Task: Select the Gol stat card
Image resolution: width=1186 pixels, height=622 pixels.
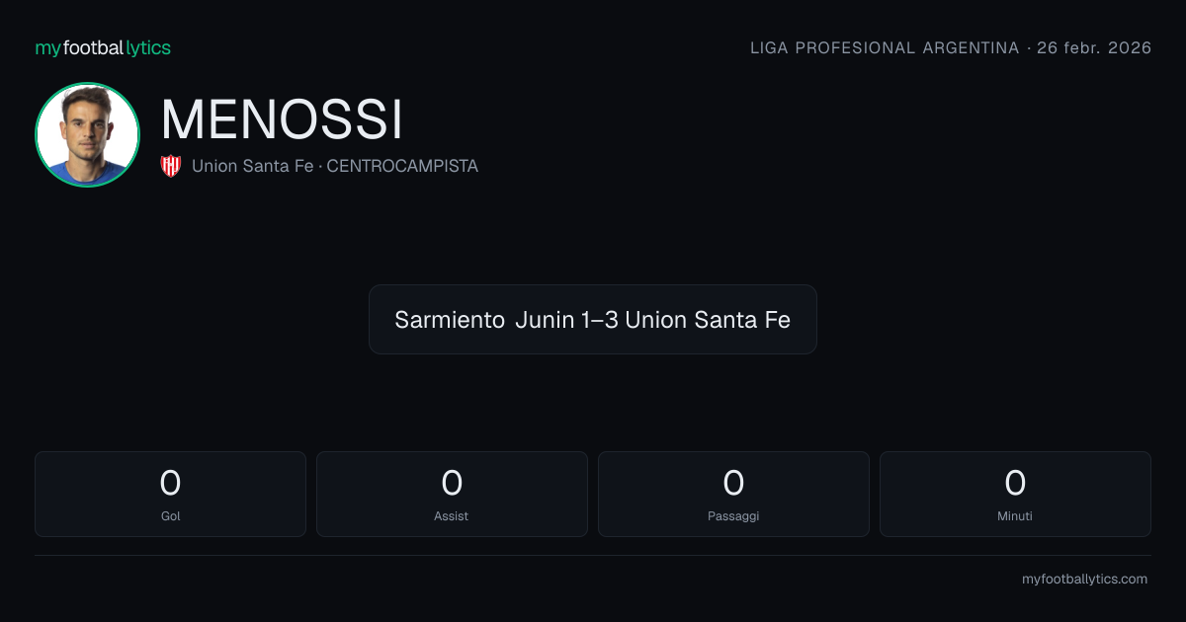Action: pyautogui.click(x=170, y=494)
